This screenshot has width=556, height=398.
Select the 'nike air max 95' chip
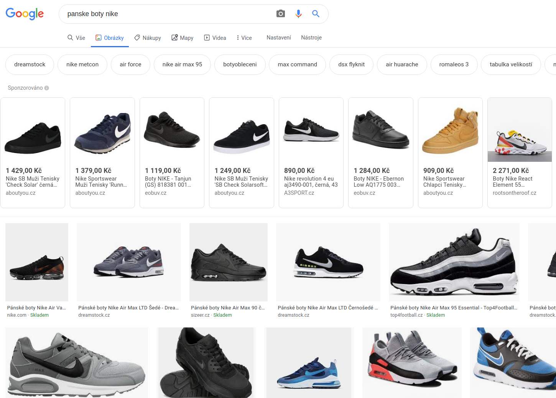182,64
